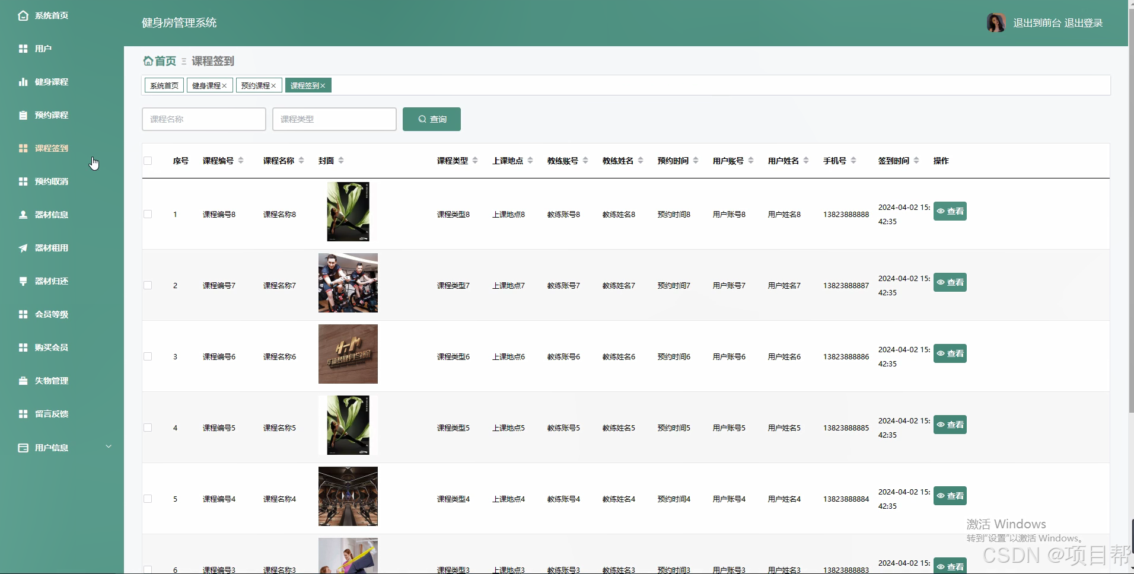Click the 首页 breadcrumb link
Viewport: 1134px width, 574px height.
pos(165,61)
